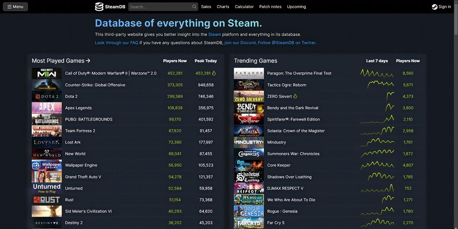Follow @SteamDB on Twitter link
The image size is (458, 229).
(287, 43)
